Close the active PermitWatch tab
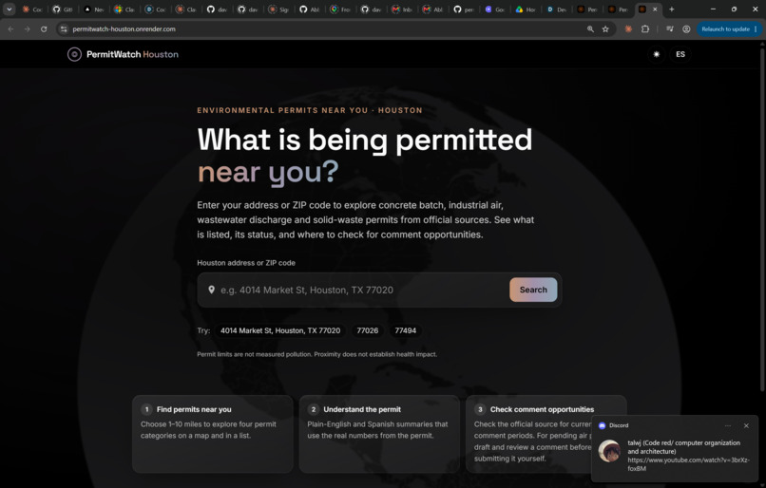 pos(655,9)
